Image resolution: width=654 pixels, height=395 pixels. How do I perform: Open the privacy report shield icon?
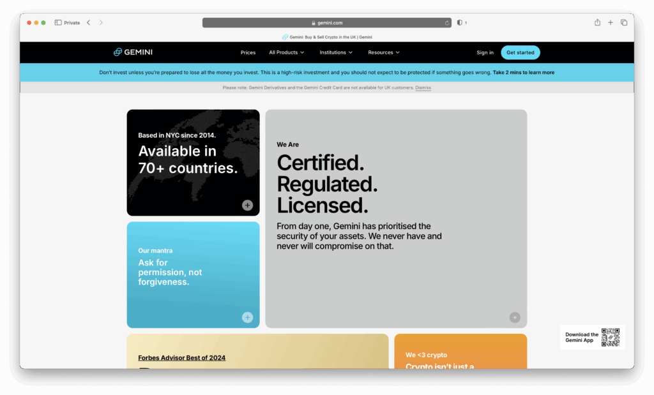pos(460,22)
